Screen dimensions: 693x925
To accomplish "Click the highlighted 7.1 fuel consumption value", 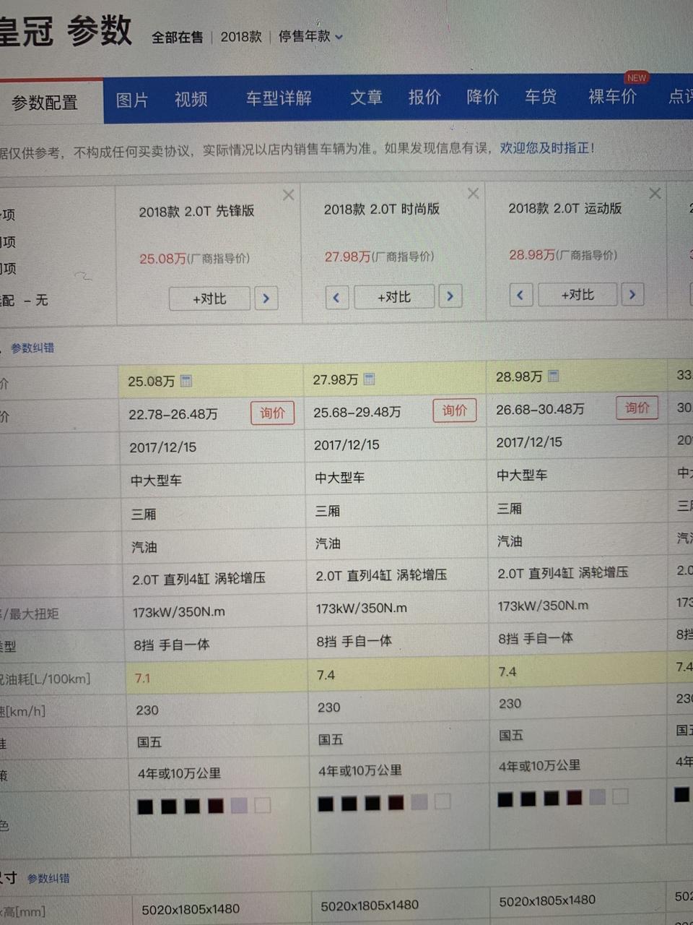I will (142, 679).
